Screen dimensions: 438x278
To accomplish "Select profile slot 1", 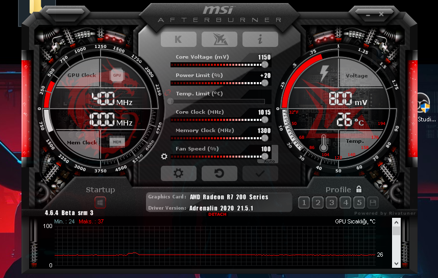I will [304, 203].
